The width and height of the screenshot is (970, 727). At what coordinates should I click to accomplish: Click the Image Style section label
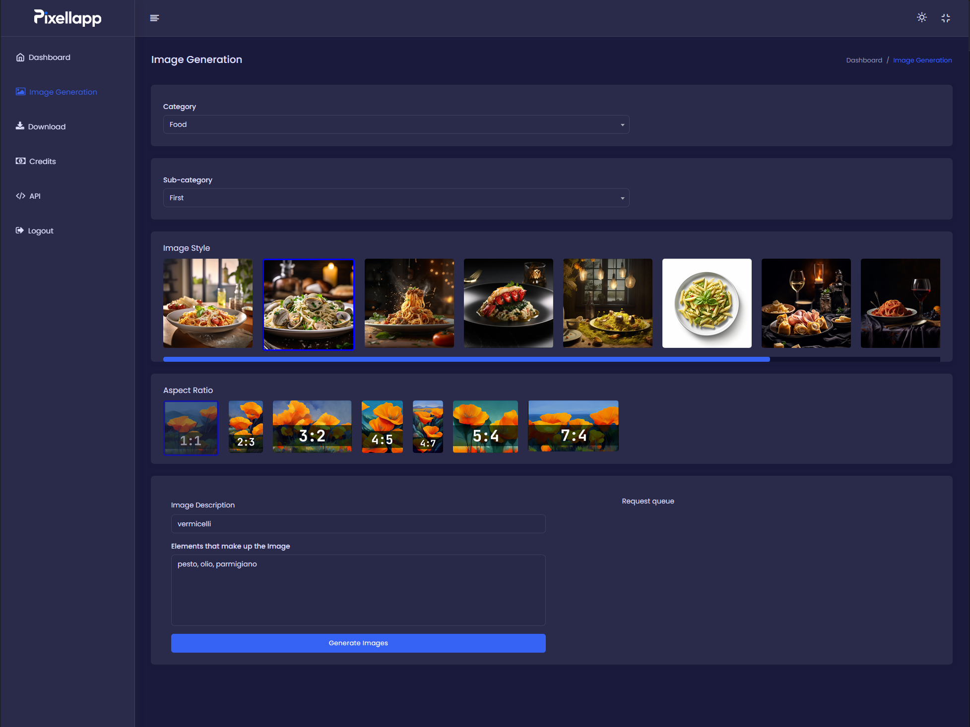pyautogui.click(x=187, y=248)
